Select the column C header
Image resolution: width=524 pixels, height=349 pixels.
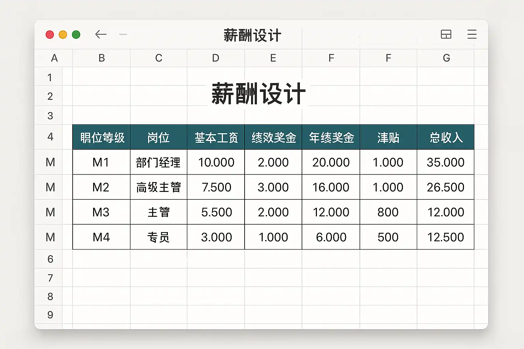tap(159, 58)
